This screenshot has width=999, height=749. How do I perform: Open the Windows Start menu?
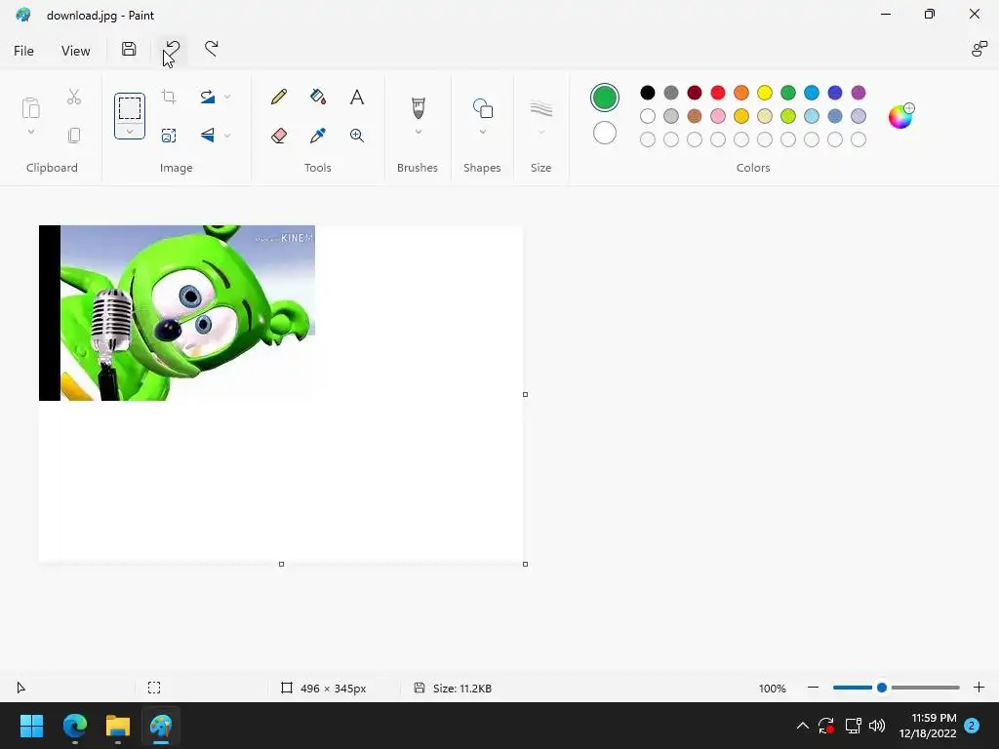pos(31,726)
